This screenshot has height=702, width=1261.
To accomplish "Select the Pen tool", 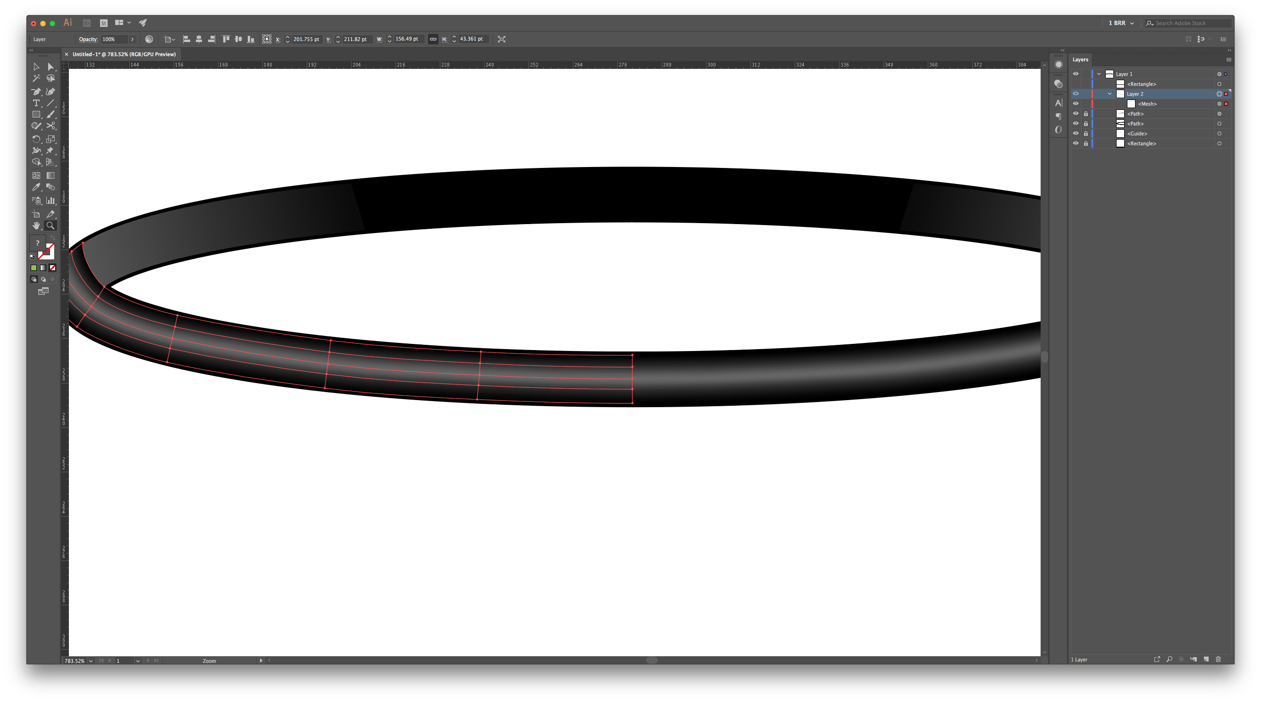I will point(36,92).
